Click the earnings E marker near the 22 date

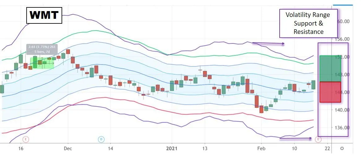point(318,139)
